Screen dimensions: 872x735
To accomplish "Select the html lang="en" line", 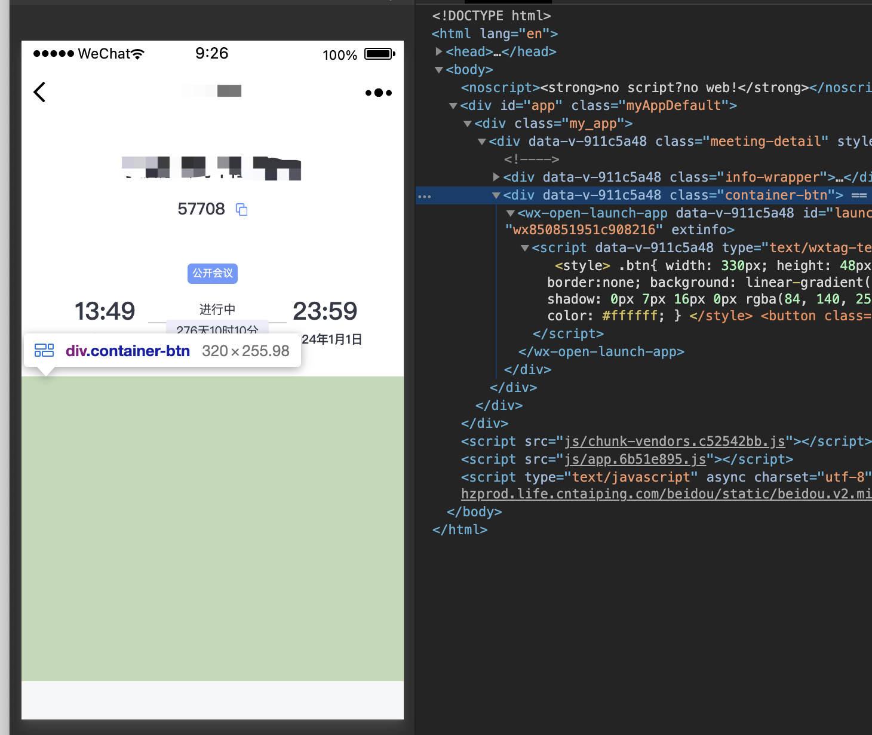I will [x=495, y=33].
